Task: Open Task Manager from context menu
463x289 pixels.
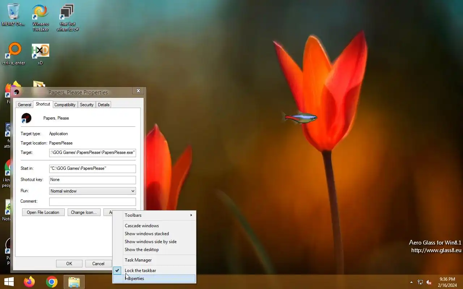Action: pyautogui.click(x=154, y=260)
